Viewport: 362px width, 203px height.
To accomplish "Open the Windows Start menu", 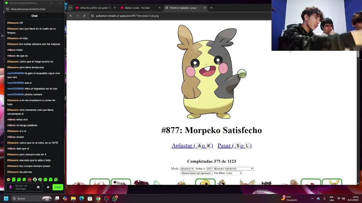I will 6,198.
